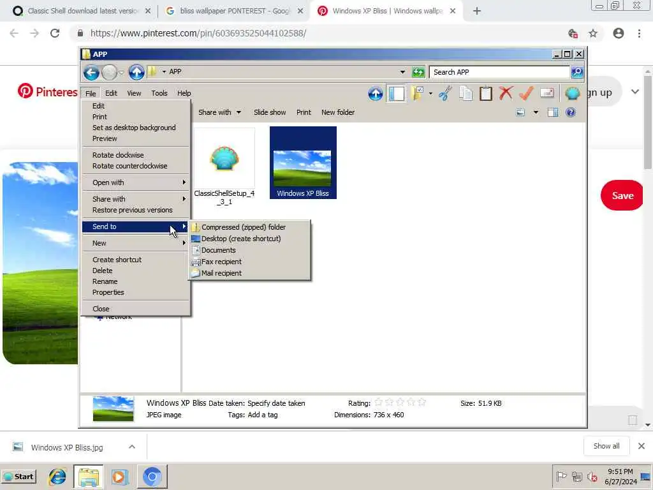Send the file to Documents

click(x=250, y=250)
